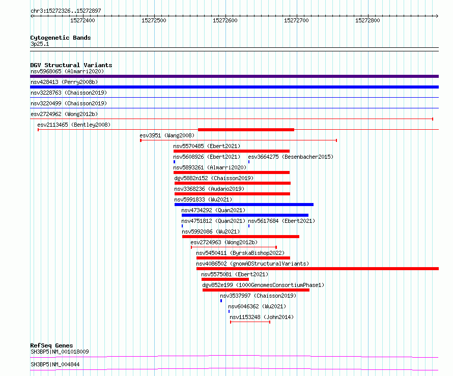Viewport: 453px width, 376px height.
Task: Click the Cytogenetic Bands track heading
Action: click(61, 38)
